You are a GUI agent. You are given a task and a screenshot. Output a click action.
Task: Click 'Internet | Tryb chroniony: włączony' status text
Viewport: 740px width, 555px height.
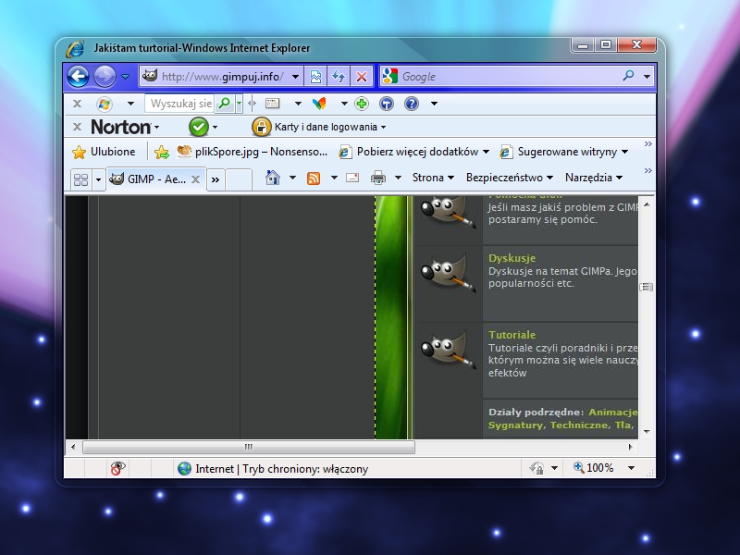tap(282, 469)
